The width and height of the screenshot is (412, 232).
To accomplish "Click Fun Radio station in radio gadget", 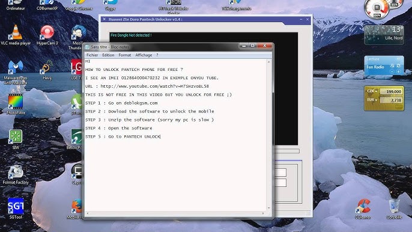I will click(375, 67).
